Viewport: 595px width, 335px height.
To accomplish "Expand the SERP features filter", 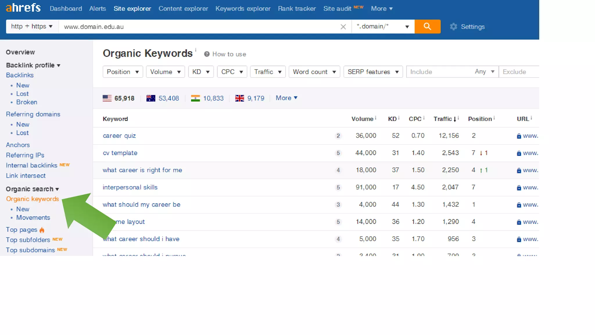I will point(373,72).
